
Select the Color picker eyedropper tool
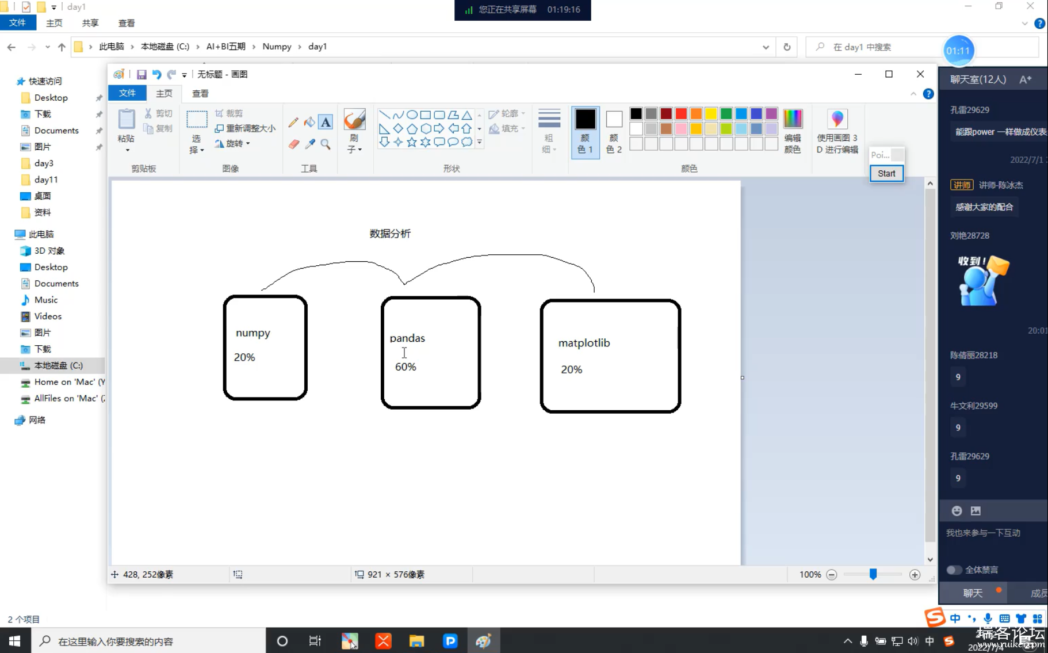click(309, 144)
